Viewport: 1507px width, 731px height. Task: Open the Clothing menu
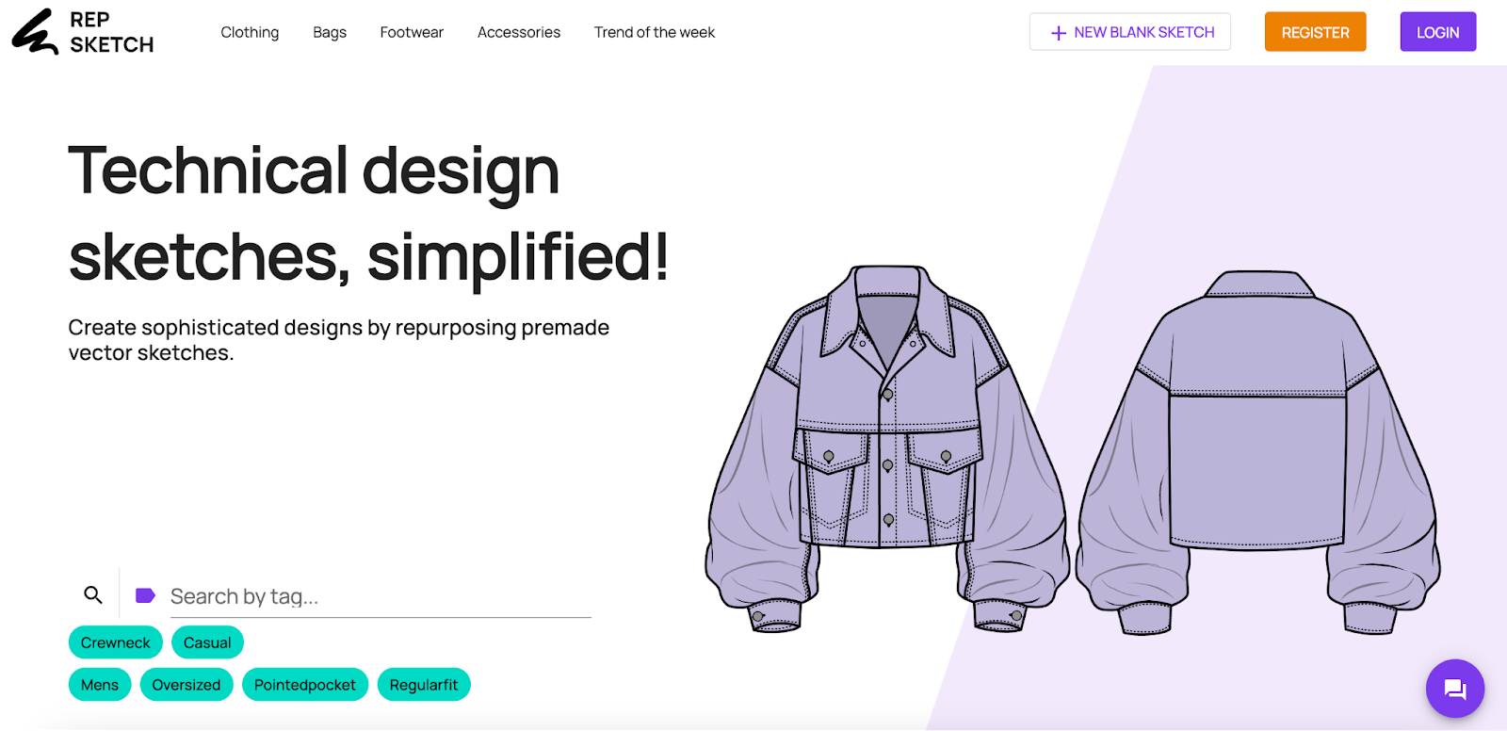250,32
